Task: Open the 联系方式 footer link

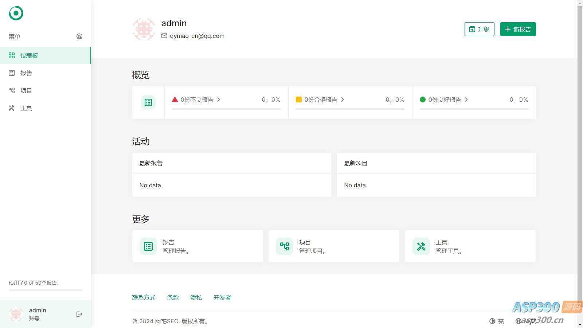Action: 144,297
